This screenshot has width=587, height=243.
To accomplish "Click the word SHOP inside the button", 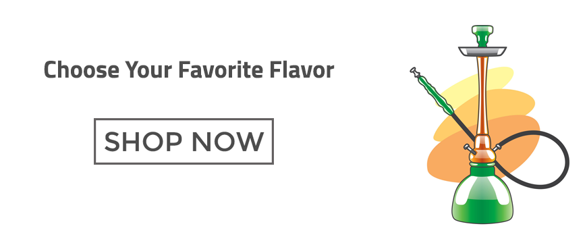I will tap(144, 142).
